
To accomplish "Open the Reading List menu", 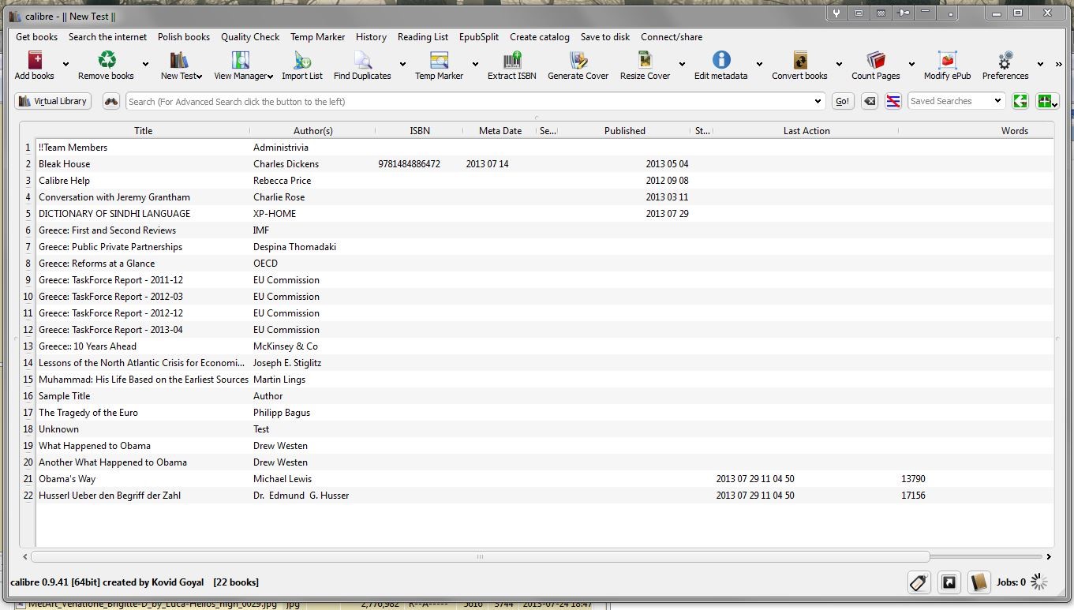I will (x=423, y=37).
